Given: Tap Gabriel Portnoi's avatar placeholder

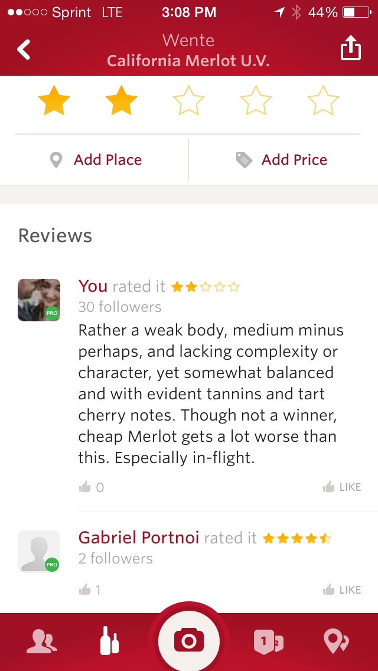Looking at the screenshot, I should pyautogui.click(x=39, y=552).
